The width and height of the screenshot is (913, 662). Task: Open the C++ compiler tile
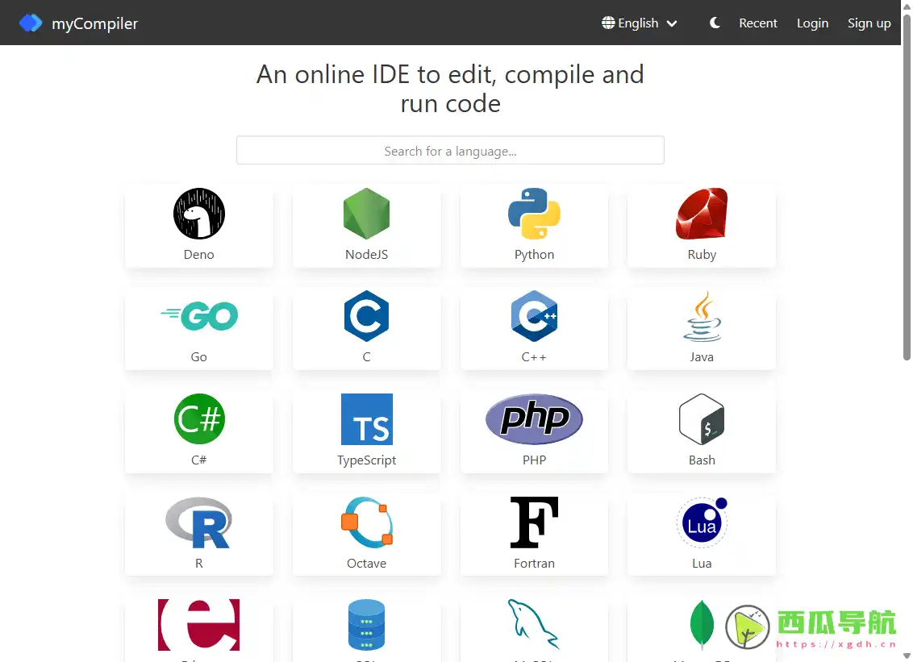pyautogui.click(x=534, y=327)
